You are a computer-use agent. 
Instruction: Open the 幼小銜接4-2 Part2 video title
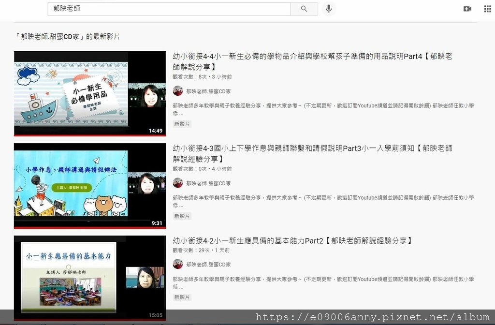(292, 241)
